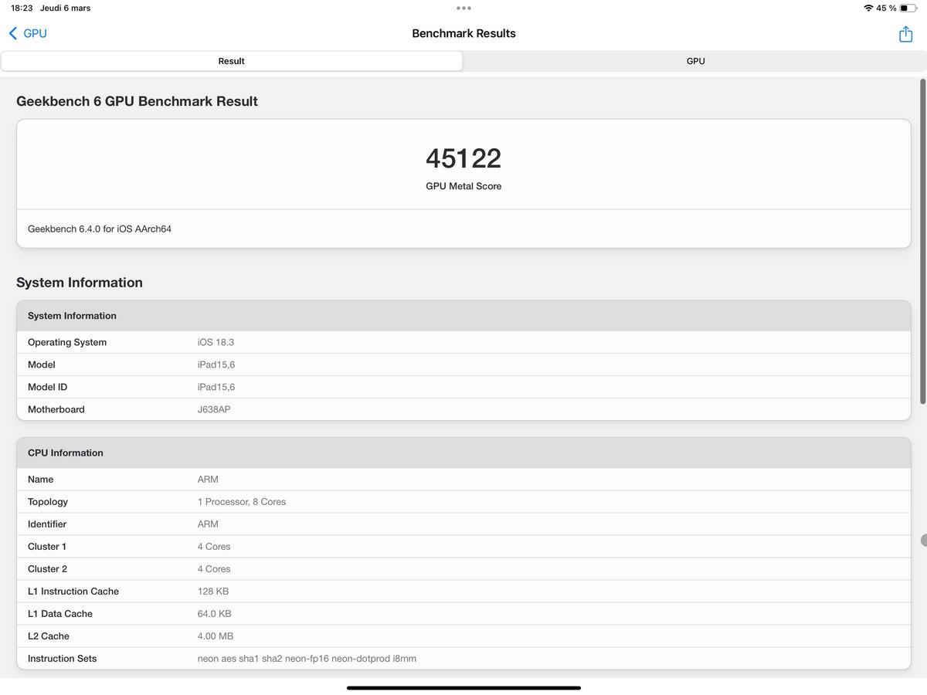Tap the L2 Cache label

49,636
